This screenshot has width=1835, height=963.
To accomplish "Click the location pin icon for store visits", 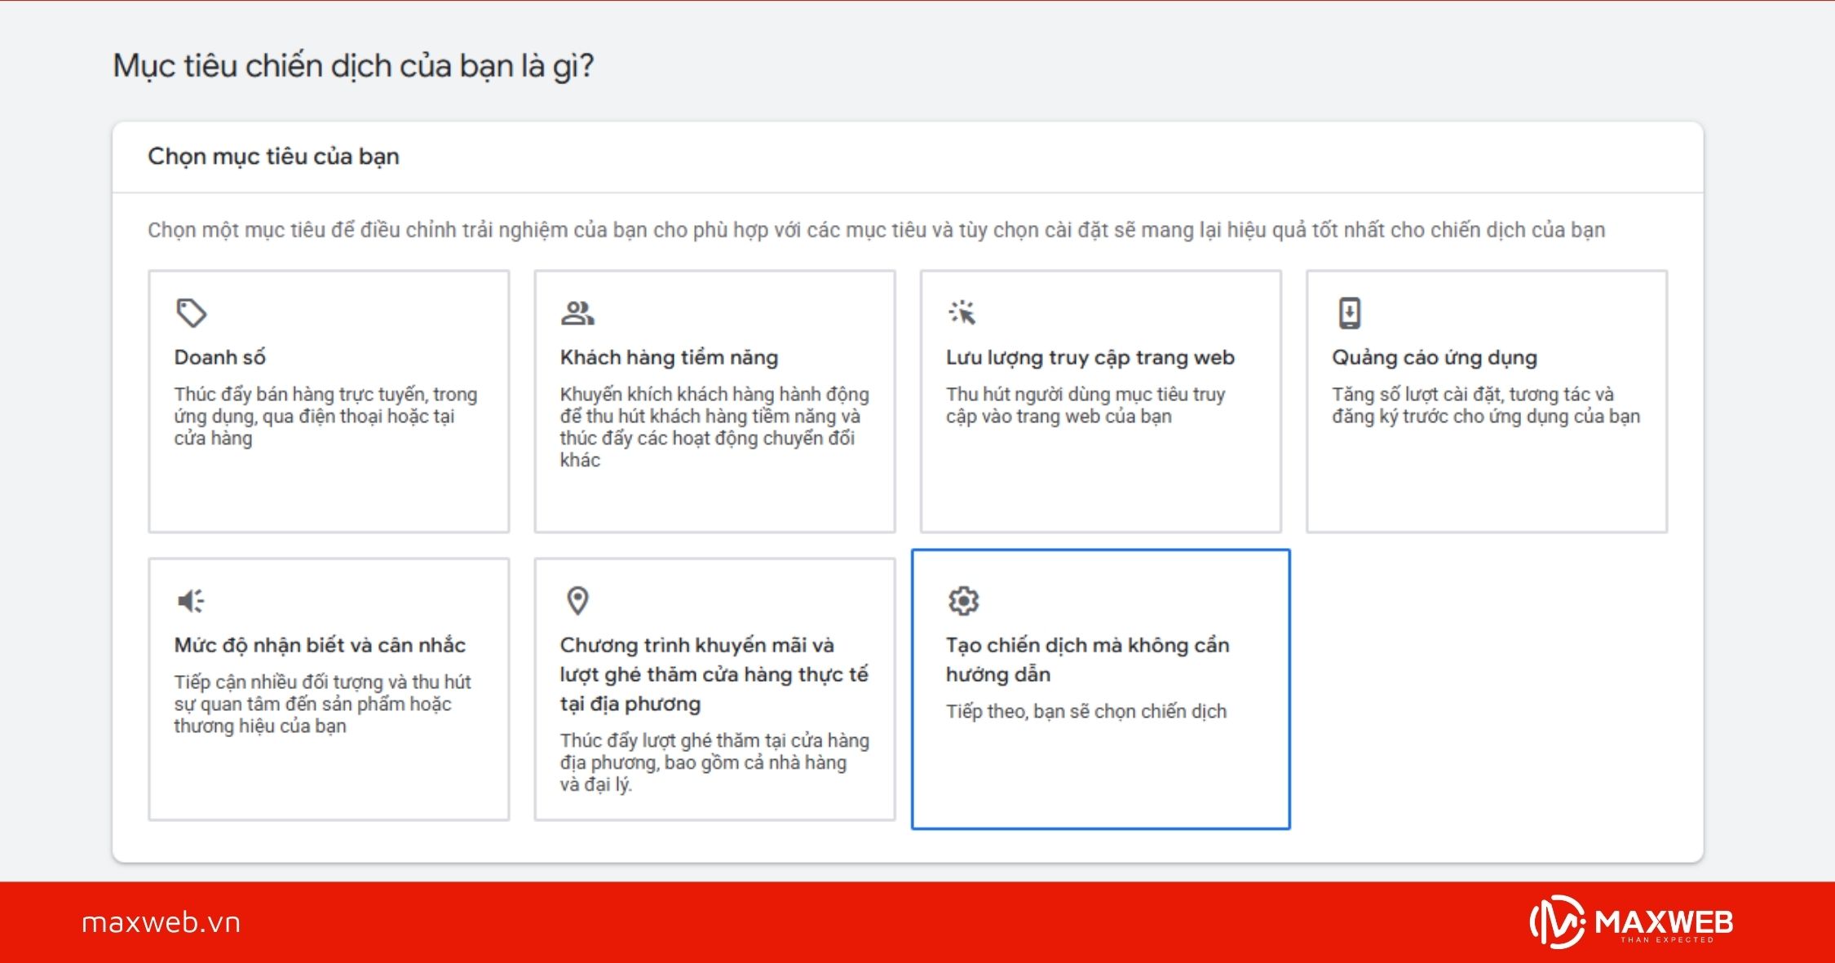I will coord(577,600).
